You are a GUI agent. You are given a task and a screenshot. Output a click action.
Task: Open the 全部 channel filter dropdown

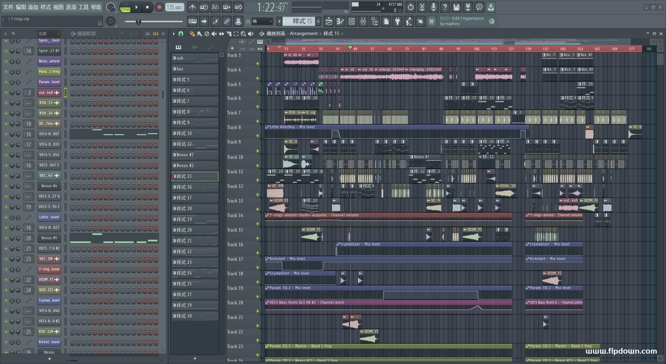point(49,34)
